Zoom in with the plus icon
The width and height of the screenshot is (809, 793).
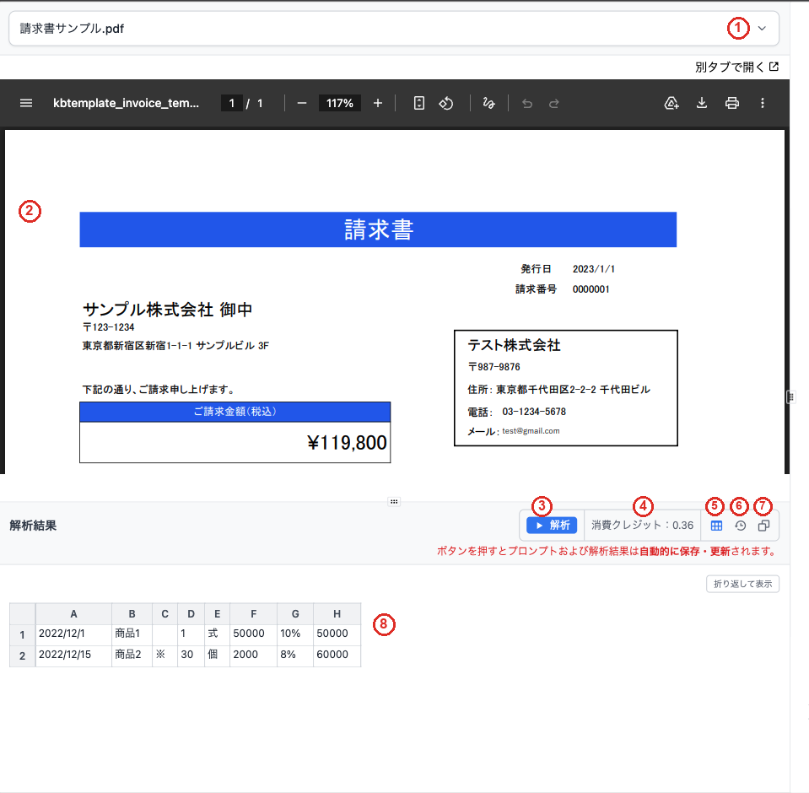(x=378, y=103)
